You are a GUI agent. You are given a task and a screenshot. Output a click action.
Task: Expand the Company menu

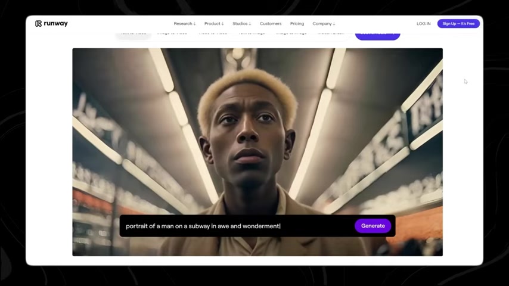click(x=324, y=24)
